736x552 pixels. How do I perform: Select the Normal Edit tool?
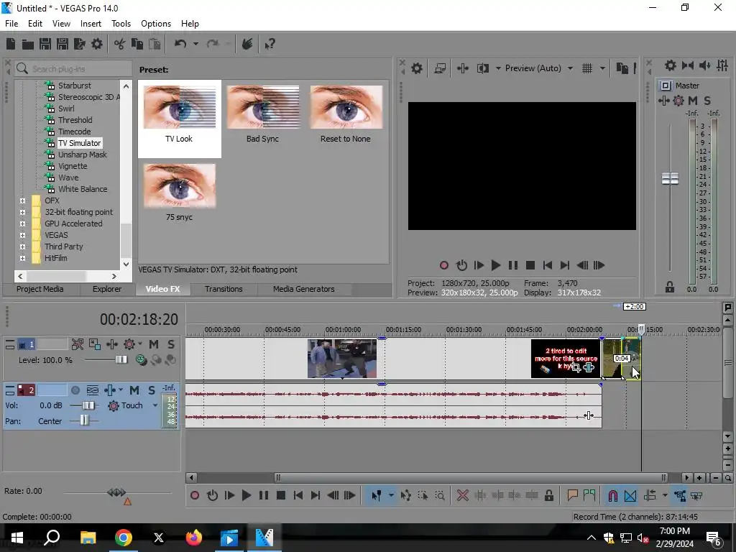[376, 495]
